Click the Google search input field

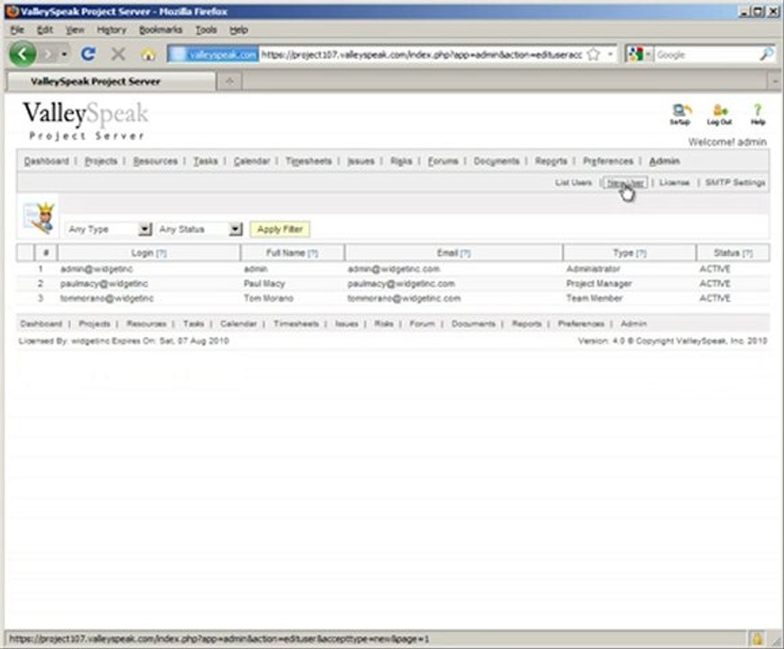(706, 54)
